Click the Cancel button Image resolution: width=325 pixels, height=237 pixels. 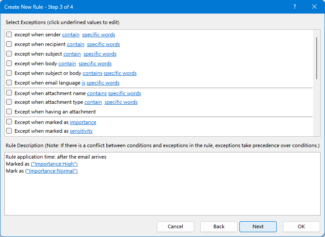click(x=175, y=226)
